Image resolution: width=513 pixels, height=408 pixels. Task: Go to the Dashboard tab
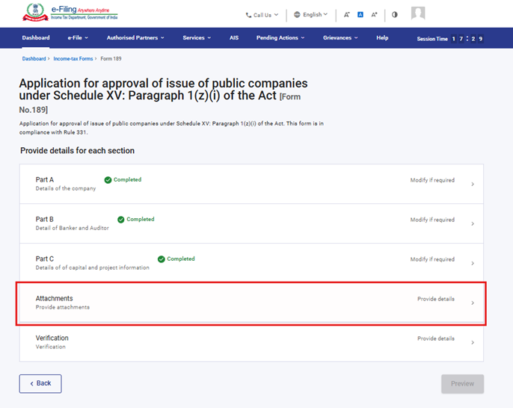coord(36,37)
